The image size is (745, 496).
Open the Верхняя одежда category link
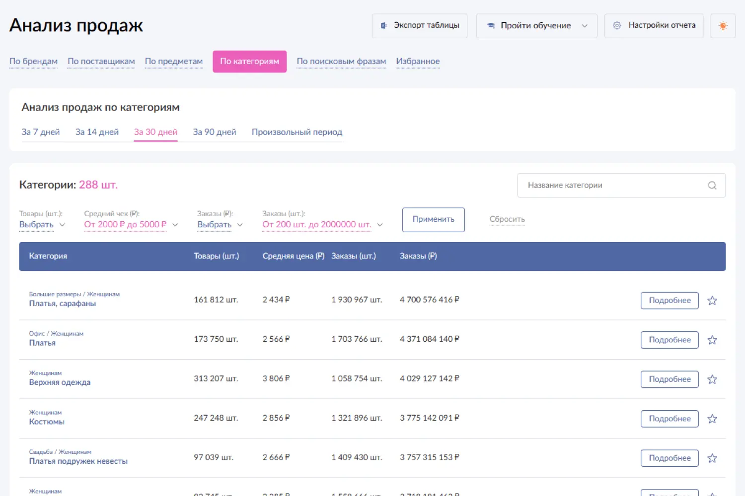60,382
